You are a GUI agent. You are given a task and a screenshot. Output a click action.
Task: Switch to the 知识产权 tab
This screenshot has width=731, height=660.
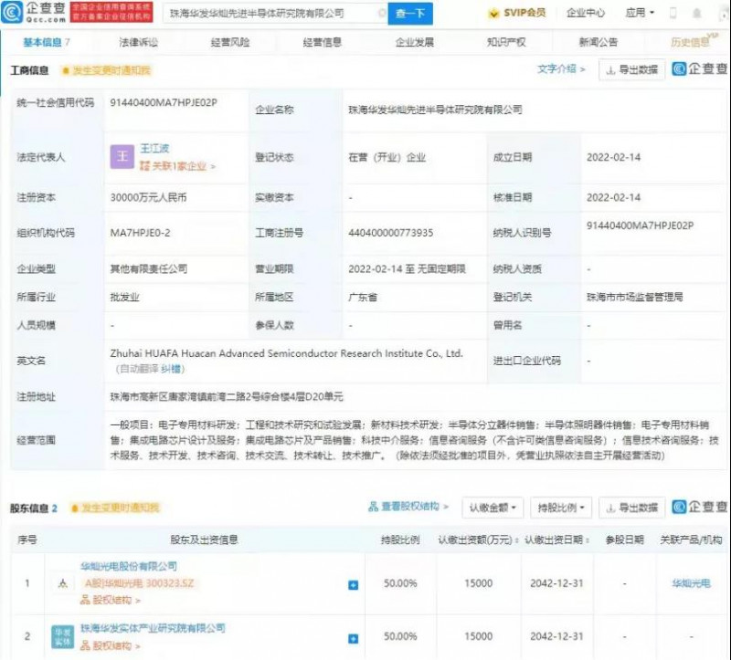click(x=505, y=42)
